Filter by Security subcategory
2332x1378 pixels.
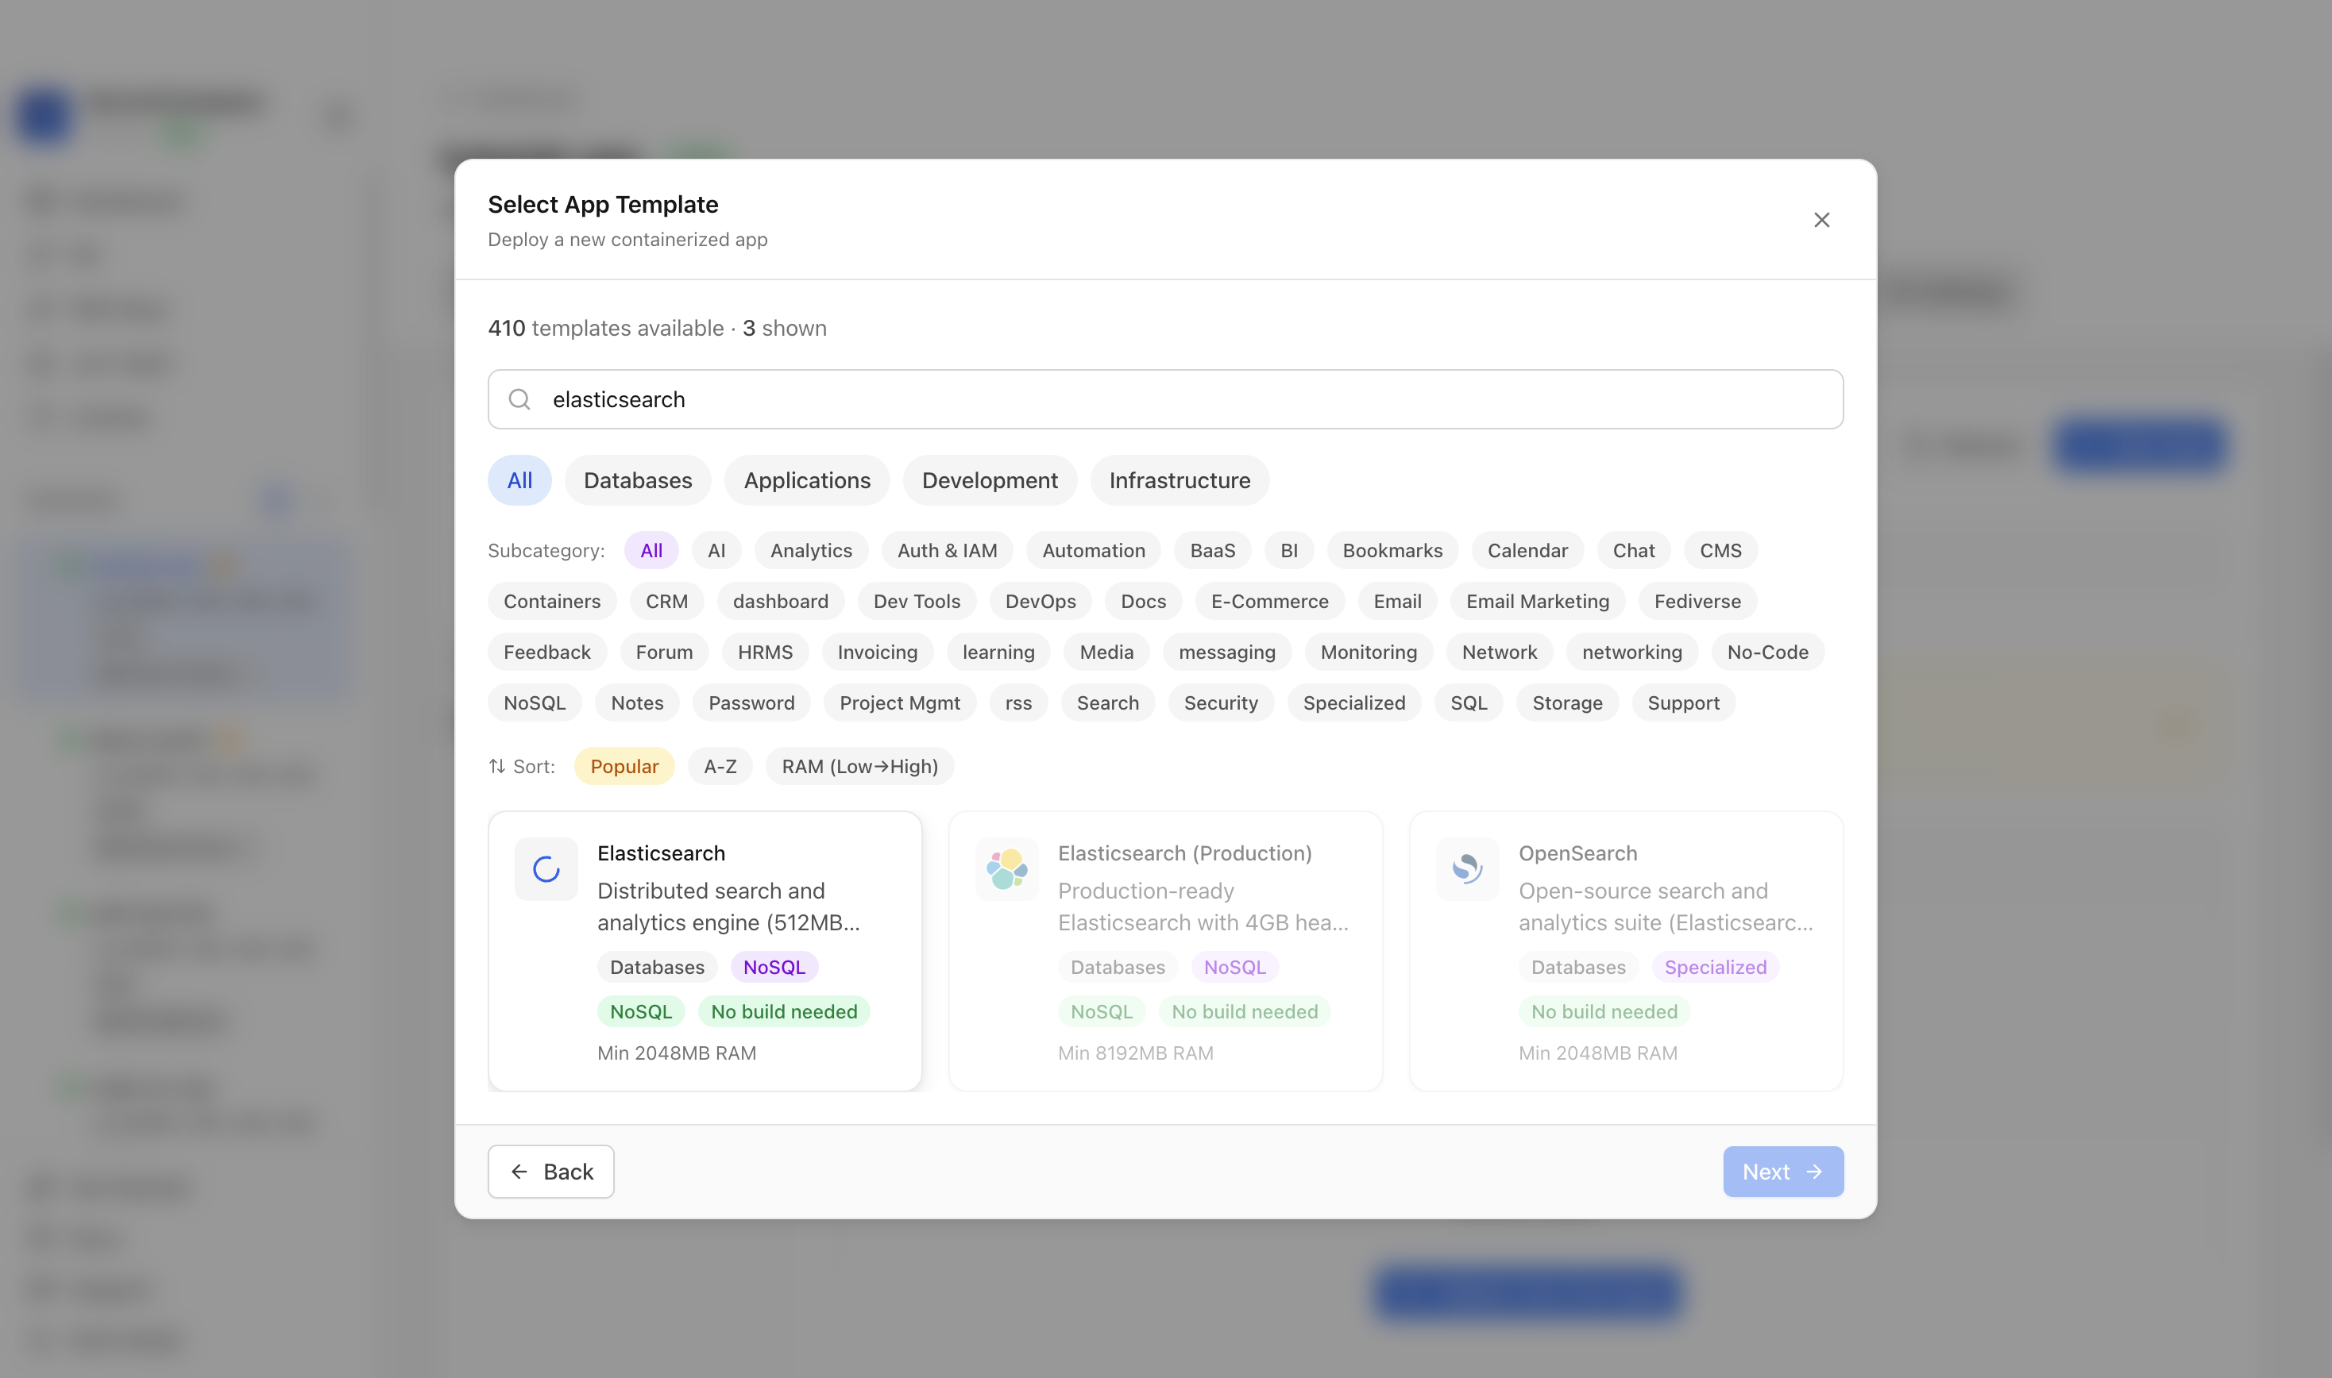1221,703
